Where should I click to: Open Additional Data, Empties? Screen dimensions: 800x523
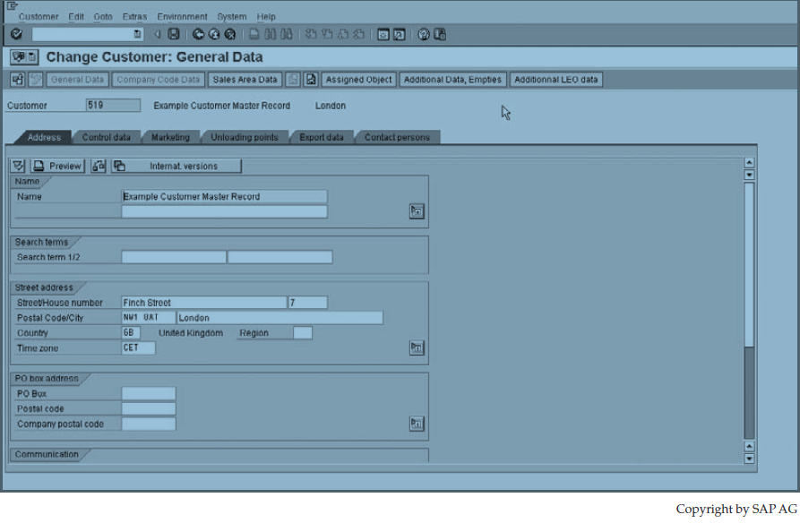click(x=453, y=79)
